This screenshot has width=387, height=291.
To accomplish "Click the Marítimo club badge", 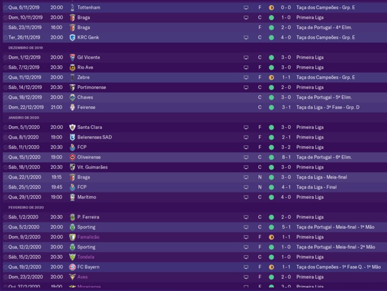I will [73, 197].
